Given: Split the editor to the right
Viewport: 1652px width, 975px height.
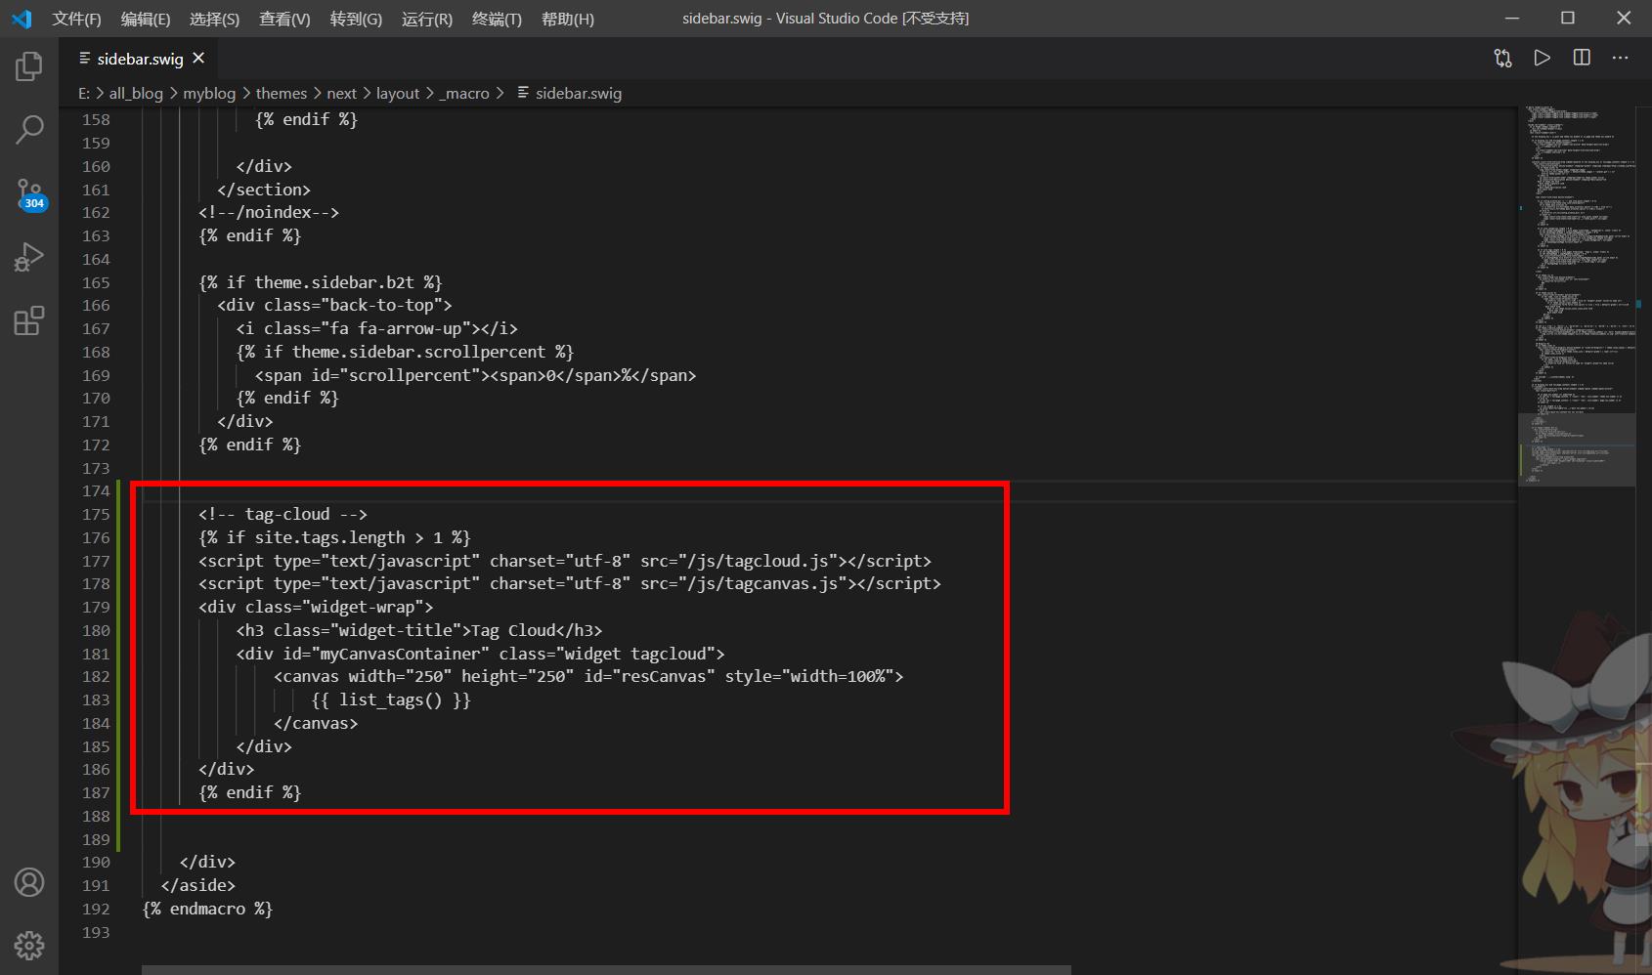Looking at the screenshot, I should [x=1582, y=59].
